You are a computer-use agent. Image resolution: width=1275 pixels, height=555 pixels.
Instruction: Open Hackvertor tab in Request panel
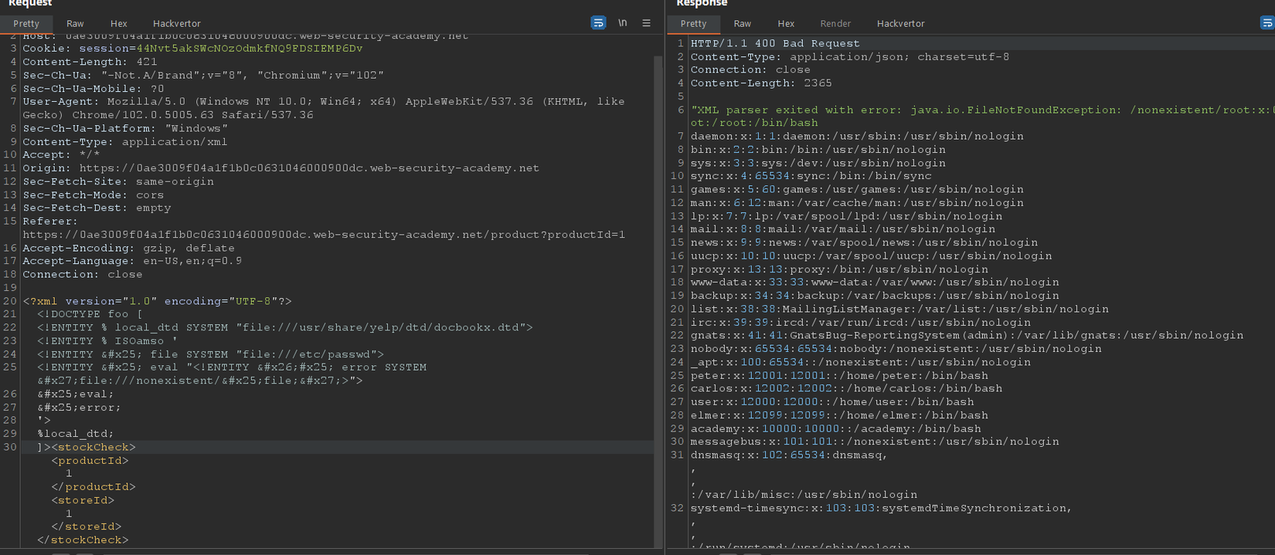(x=176, y=24)
